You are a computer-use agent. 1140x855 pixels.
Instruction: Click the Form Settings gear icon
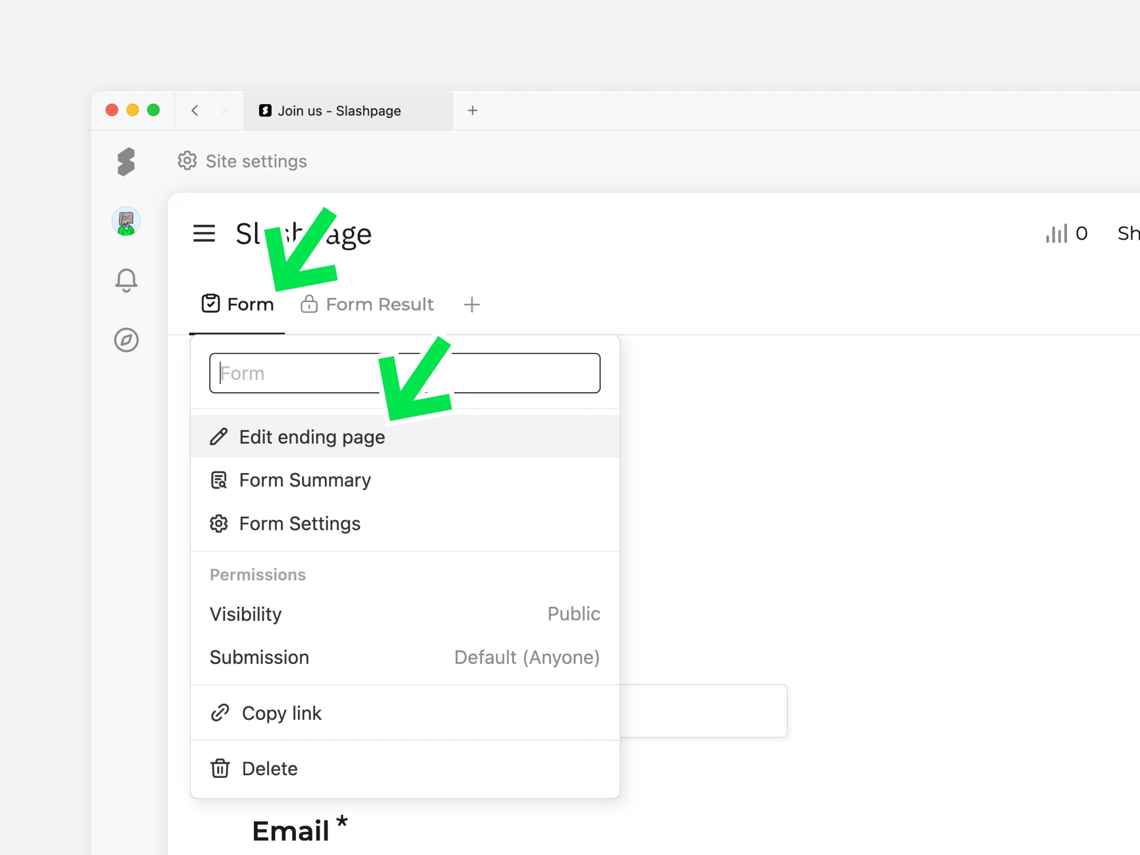pos(218,524)
